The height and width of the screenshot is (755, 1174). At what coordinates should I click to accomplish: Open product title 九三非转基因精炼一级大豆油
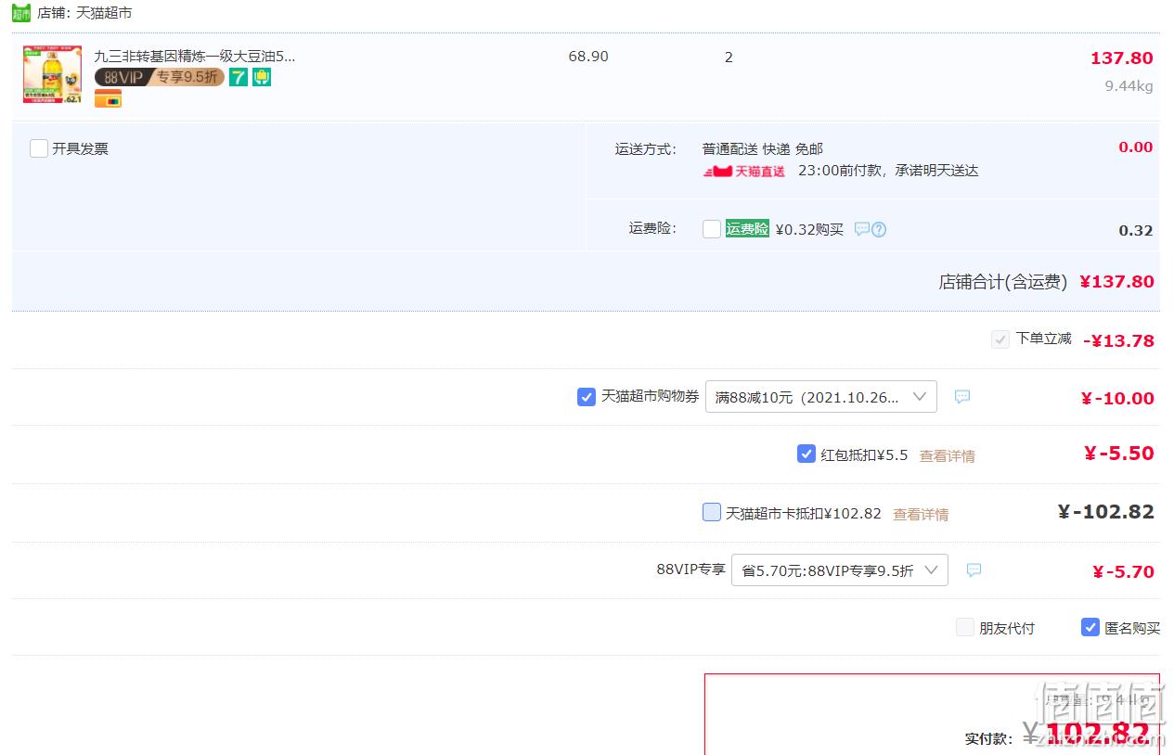coord(195,57)
